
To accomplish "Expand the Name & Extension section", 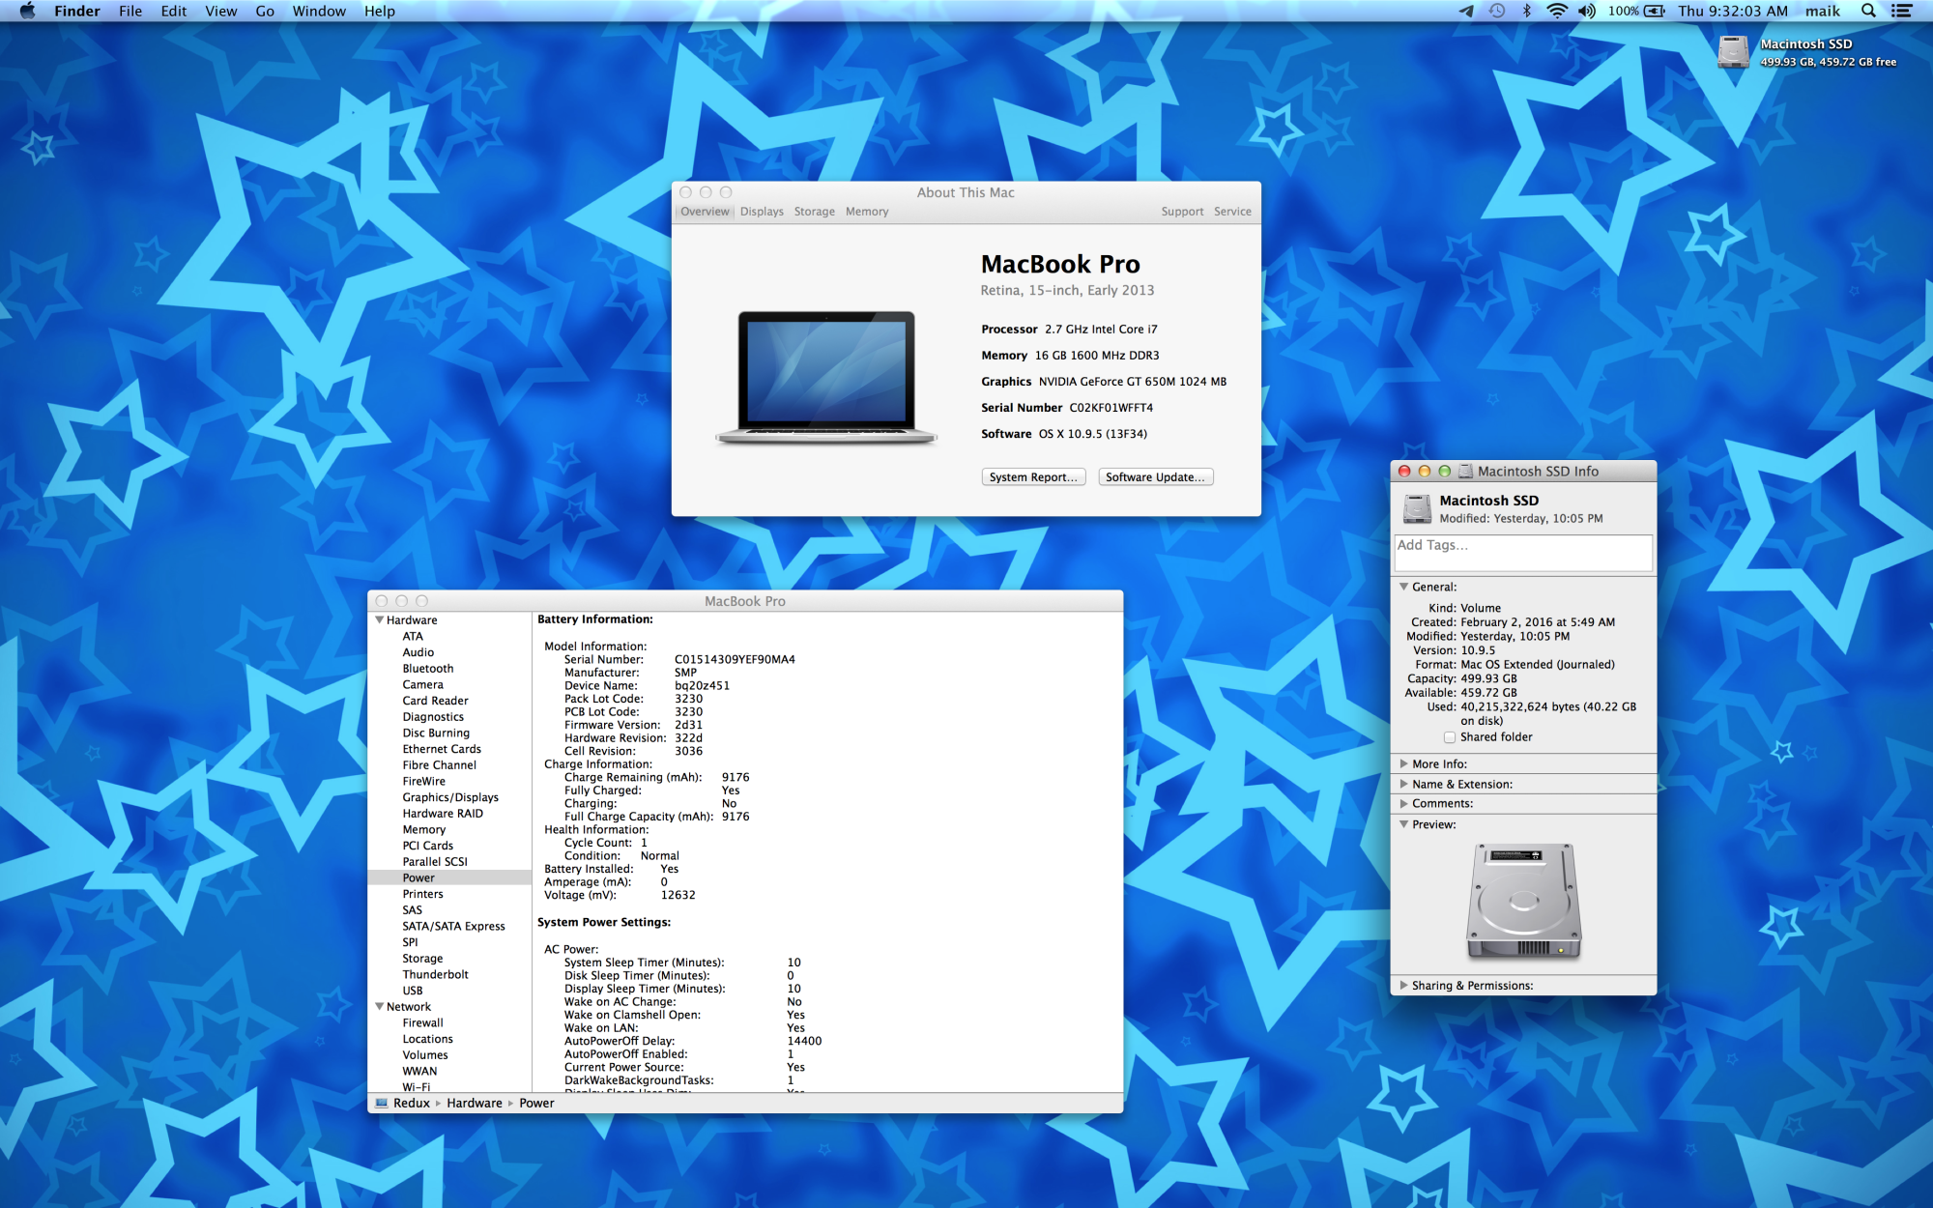I will click(1404, 784).
